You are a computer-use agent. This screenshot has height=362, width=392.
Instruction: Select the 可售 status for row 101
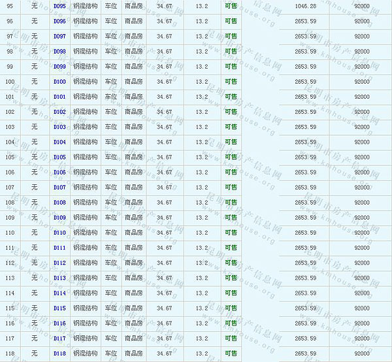coord(231,97)
